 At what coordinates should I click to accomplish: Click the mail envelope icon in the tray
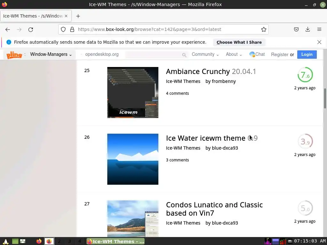290,241
